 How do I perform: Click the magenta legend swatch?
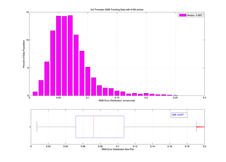point(183,15)
